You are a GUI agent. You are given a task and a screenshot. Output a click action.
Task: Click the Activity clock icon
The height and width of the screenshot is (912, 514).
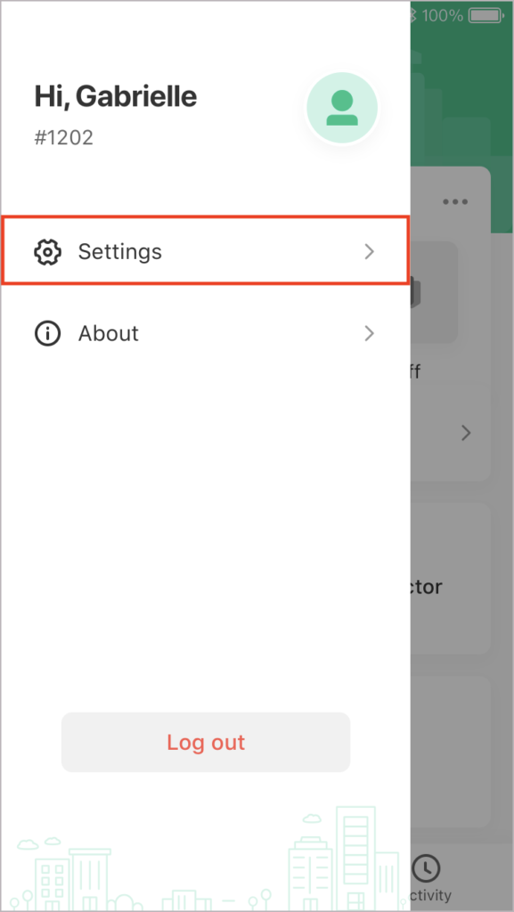(x=427, y=867)
